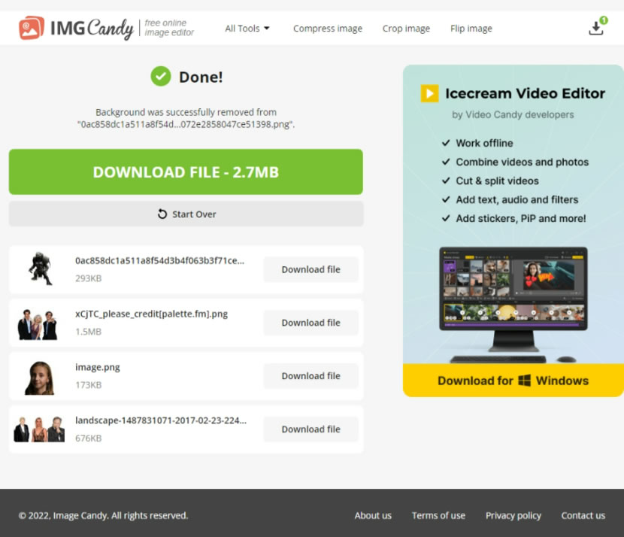Click the image.png file name

(x=98, y=368)
